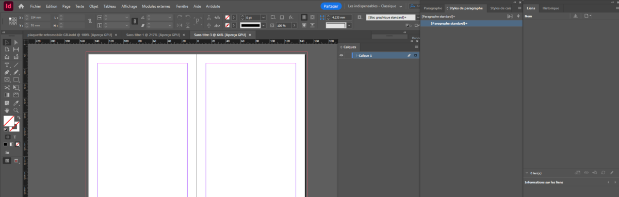The image size is (619, 197).
Task: Click the Home icon in the top bar
Action: [x=21, y=6]
